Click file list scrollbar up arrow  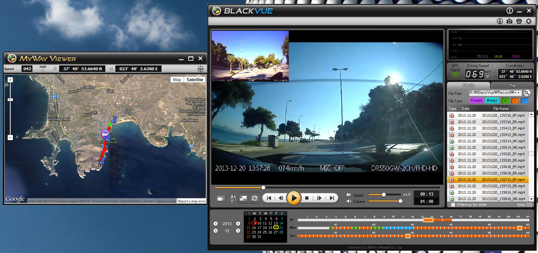[x=531, y=114]
